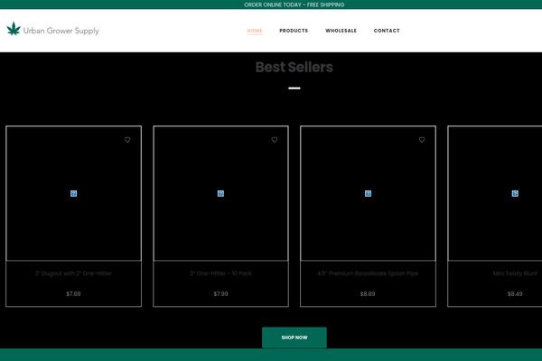
Task: Click the $8.89 price
Action: [x=368, y=294]
